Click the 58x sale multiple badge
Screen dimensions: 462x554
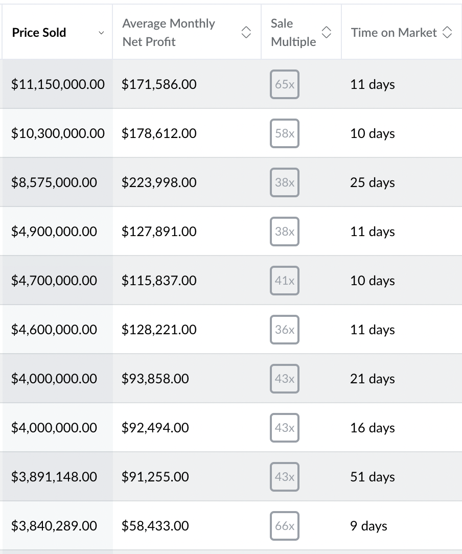pos(285,134)
